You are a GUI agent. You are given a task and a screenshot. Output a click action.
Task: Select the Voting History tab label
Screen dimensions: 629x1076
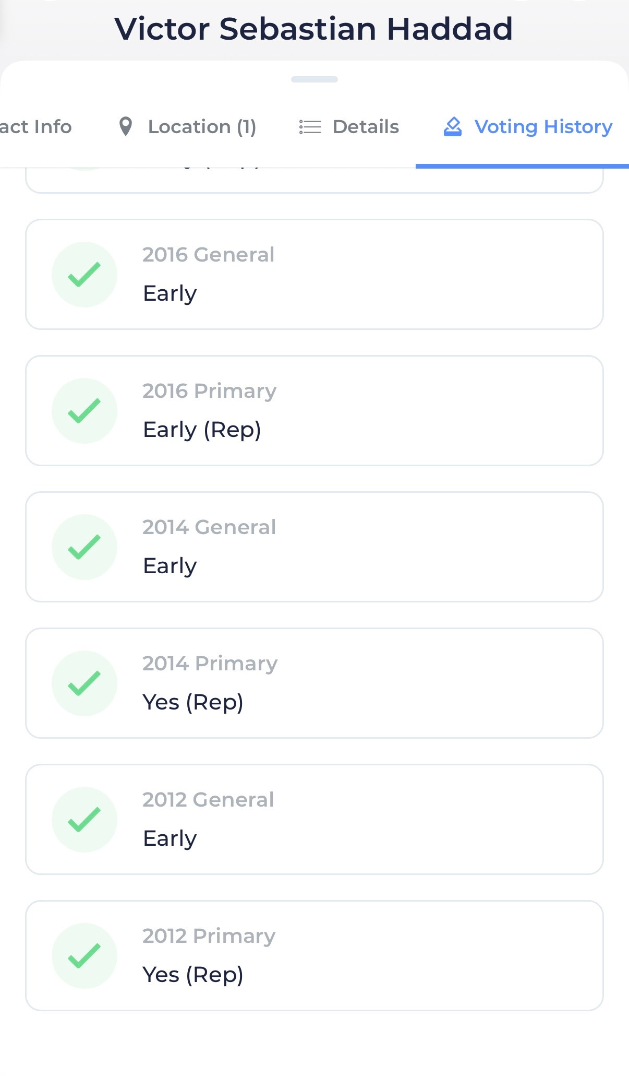pos(543,127)
